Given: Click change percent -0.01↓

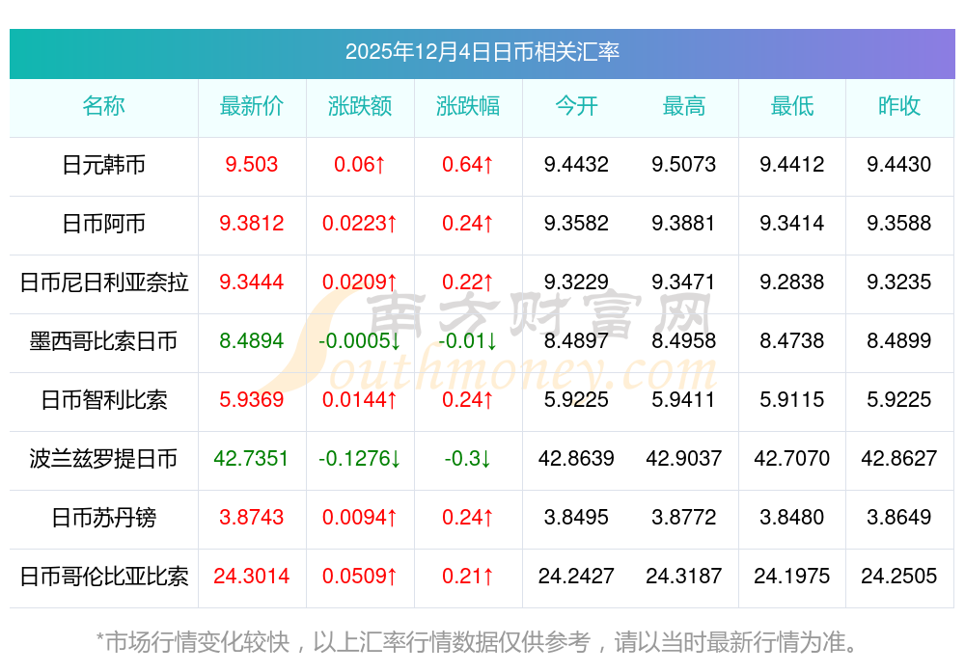Looking at the screenshot, I should click(x=468, y=340).
